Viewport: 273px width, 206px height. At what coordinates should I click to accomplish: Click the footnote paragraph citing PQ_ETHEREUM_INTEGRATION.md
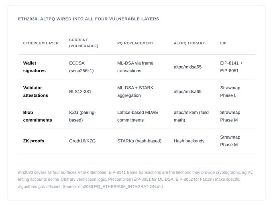click(136, 179)
